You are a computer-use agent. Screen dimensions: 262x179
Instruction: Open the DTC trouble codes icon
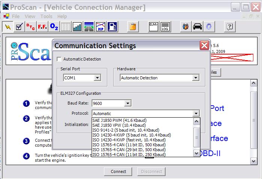(x=31, y=27)
